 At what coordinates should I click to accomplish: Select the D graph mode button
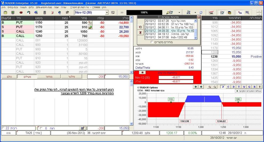click(234, 87)
